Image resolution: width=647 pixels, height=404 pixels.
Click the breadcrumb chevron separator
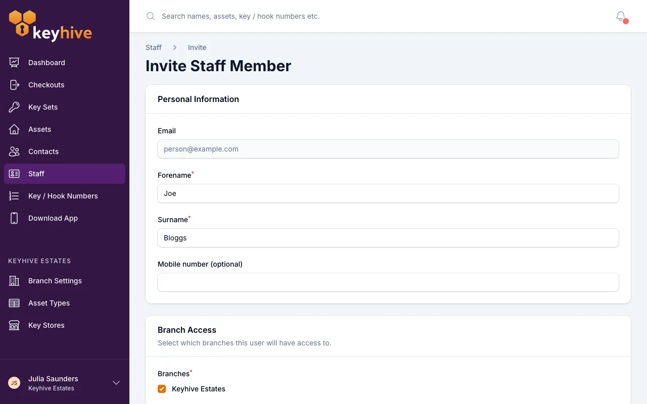[x=175, y=47]
